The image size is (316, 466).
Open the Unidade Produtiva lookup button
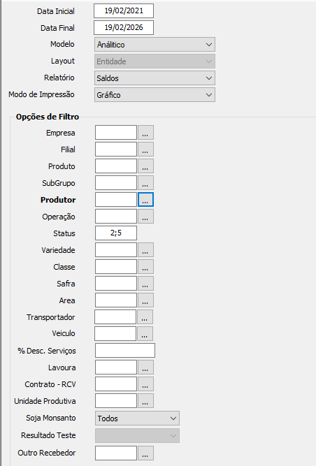[x=145, y=401]
